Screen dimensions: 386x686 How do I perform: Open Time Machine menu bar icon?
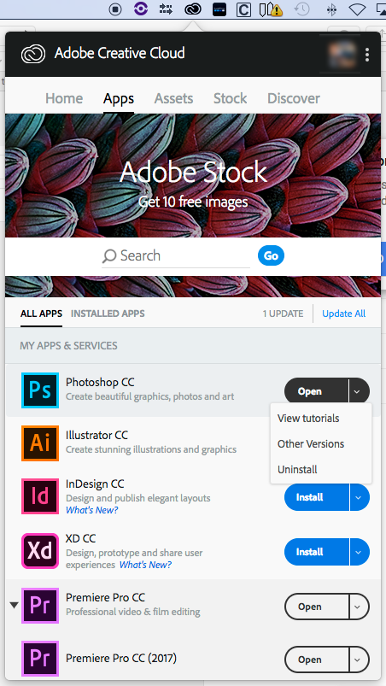[302, 9]
